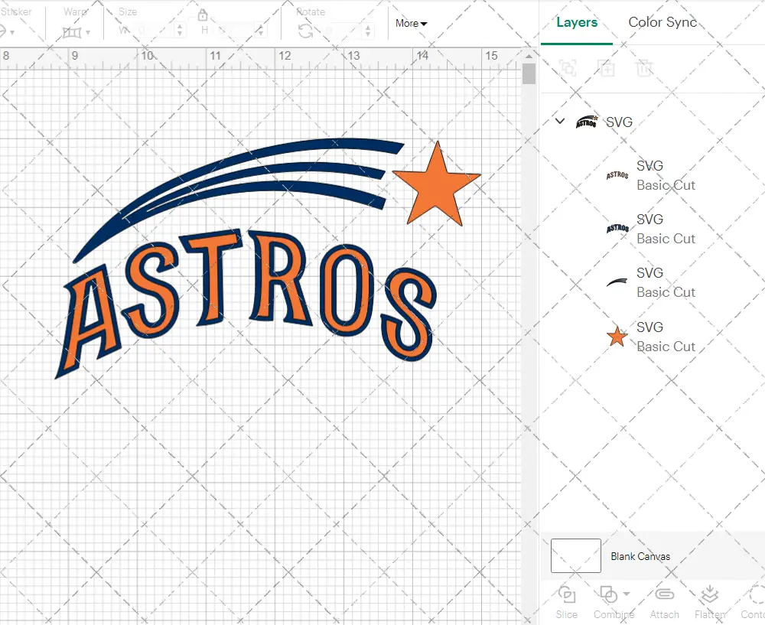This screenshot has width=765, height=625.
Task: Click the Group layers icon
Action: tap(568, 68)
